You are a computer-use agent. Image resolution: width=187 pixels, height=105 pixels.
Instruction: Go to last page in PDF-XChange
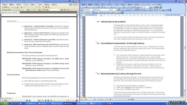[x=48, y=101]
